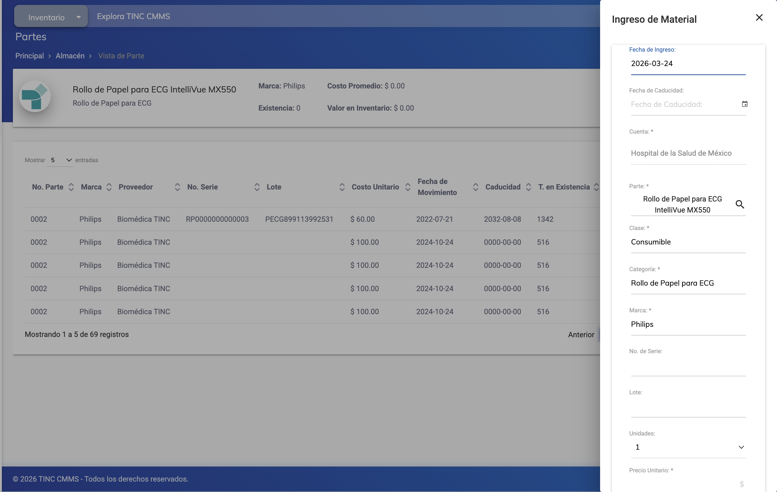Sort table by Proveedor column arrows
This screenshot has width=777, height=492.
click(x=177, y=187)
